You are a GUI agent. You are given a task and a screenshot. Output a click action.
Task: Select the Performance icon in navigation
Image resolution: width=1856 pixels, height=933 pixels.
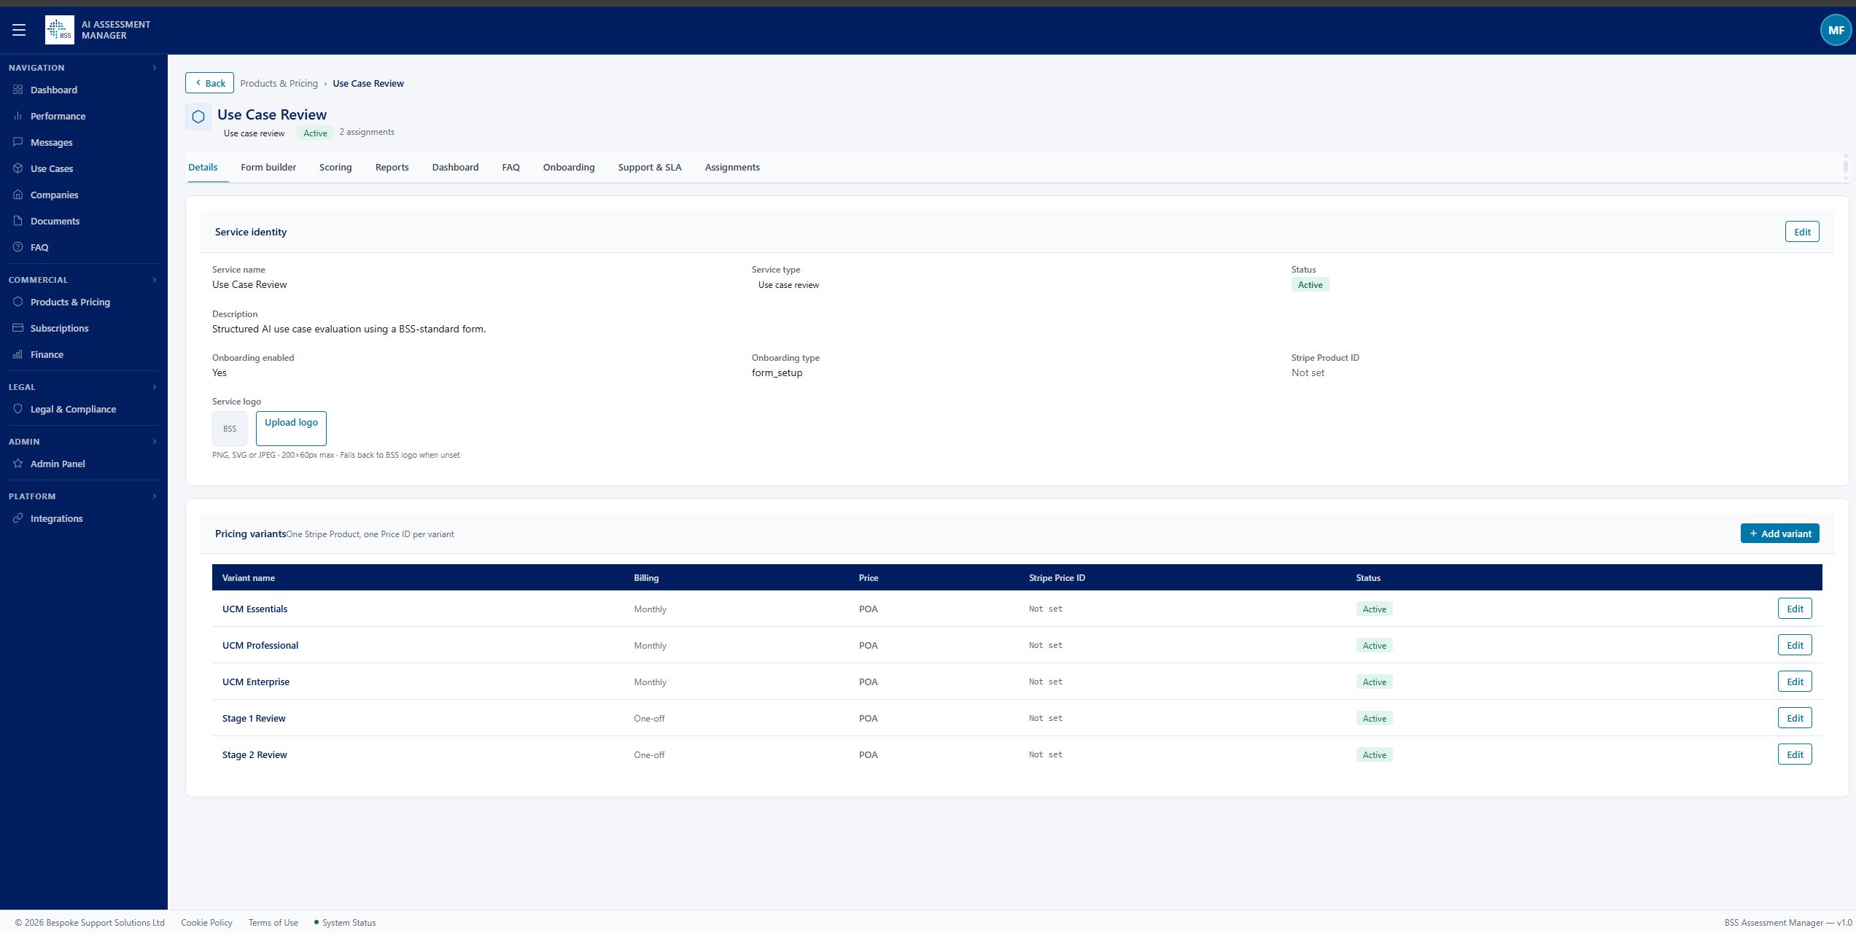pyautogui.click(x=18, y=116)
